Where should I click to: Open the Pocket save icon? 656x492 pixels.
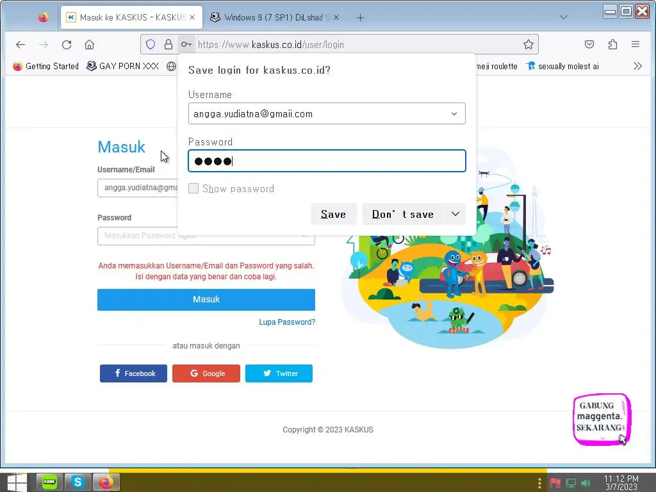point(589,44)
